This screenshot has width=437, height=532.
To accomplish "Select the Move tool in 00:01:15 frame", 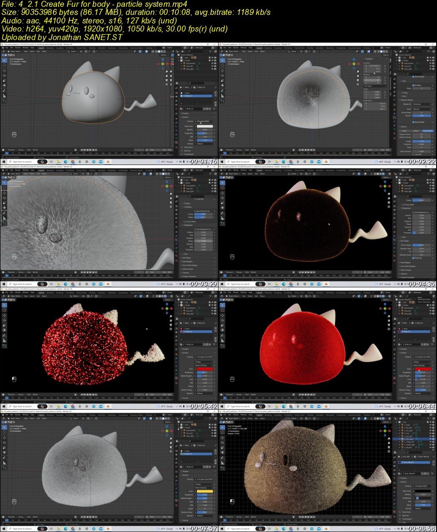I will [x=4, y=71].
